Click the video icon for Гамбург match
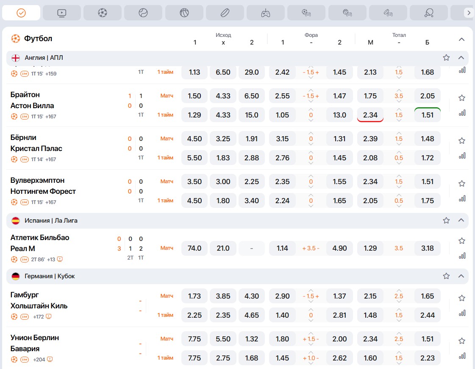This screenshot has height=369, width=475. click(49, 316)
